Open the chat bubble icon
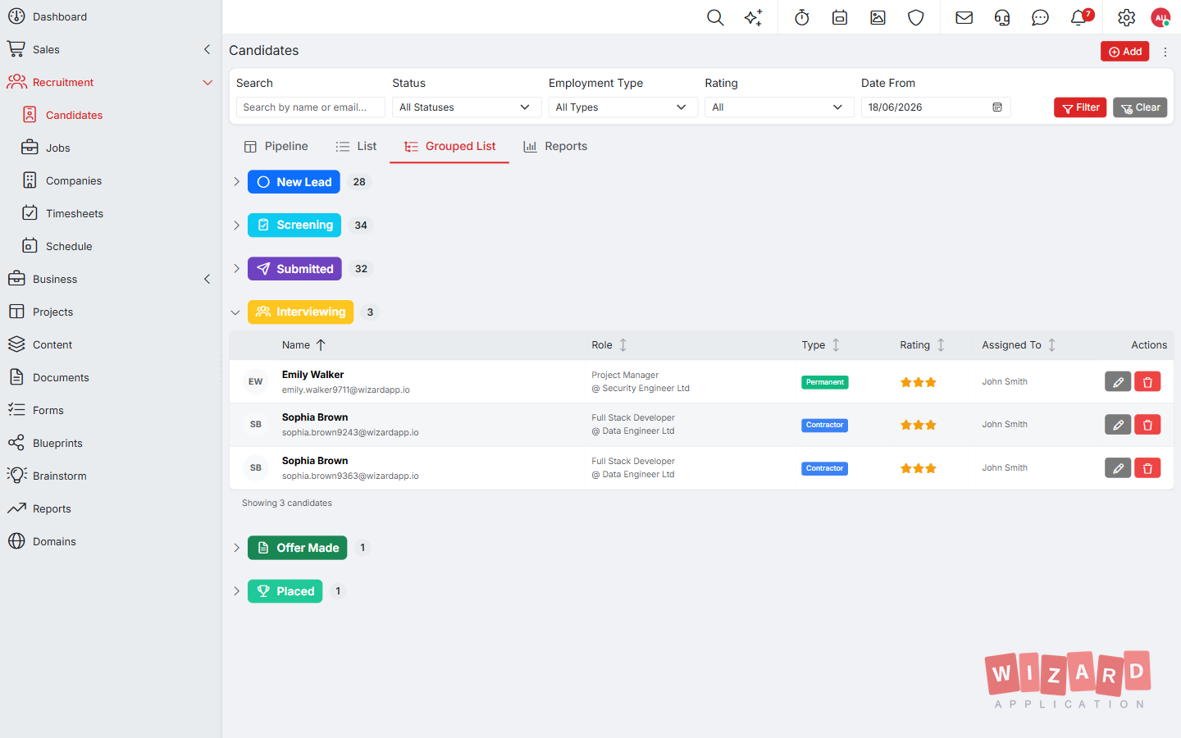The height and width of the screenshot is (738, 1181). (1040, 17)
